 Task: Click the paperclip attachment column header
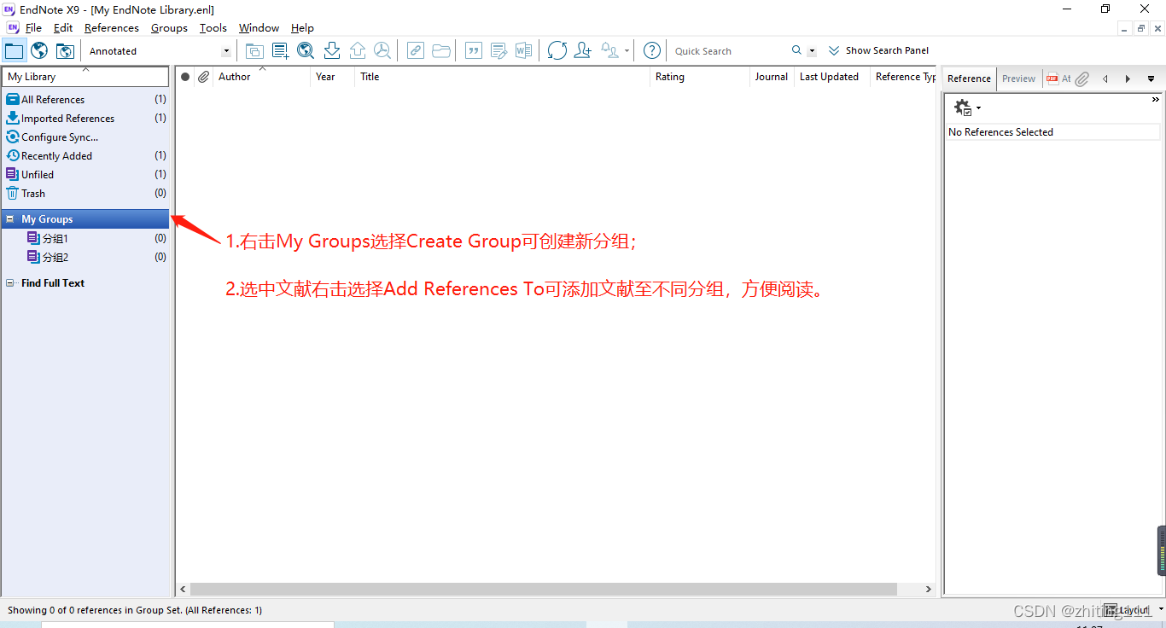(x=203, y=77)
